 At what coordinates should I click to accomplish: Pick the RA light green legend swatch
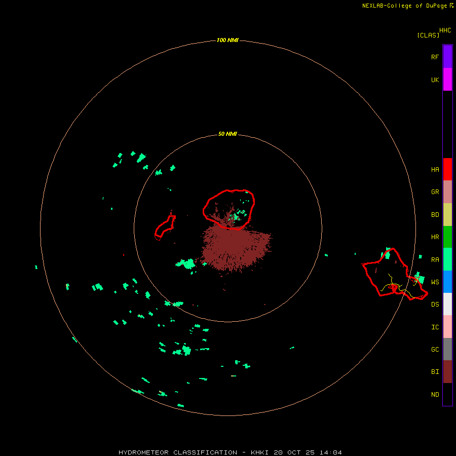pos(447,259)
